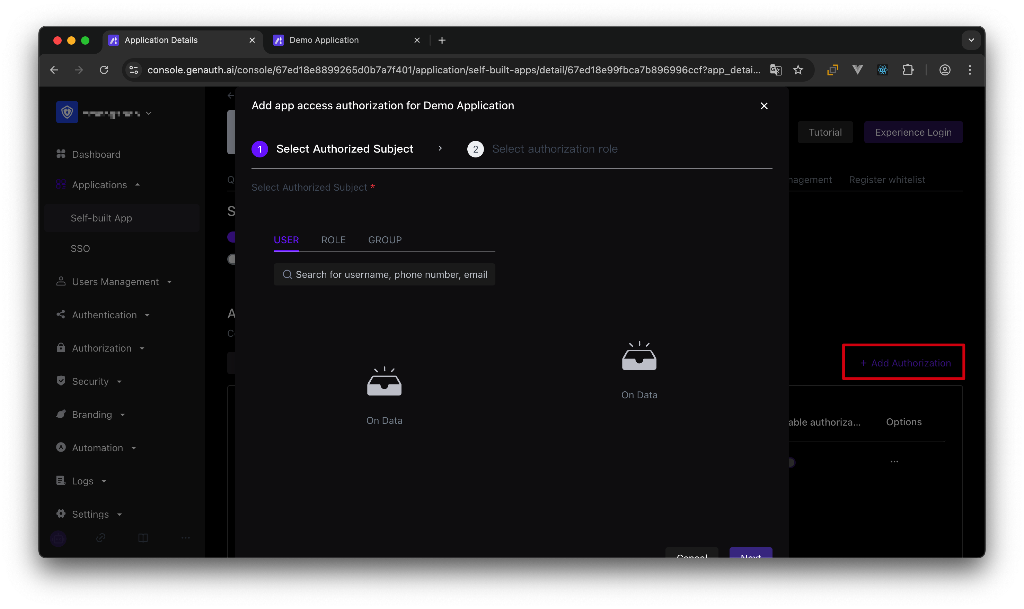Open Chrome three-dot menu
Viewport: 1024px width, 609px height.
click(x=970, y=70)
